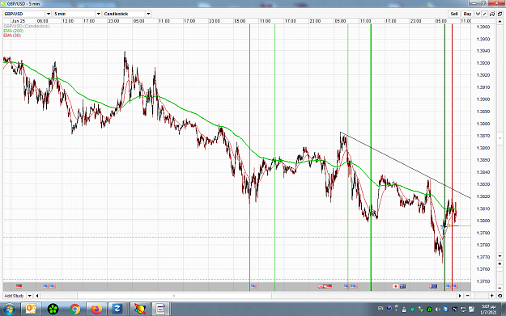Open Firefox from the taskbar

pos(96,310)
